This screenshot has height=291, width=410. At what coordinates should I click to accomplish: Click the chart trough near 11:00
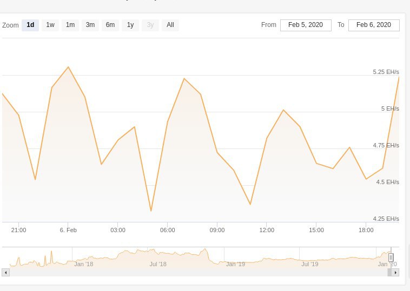(x=250, y=204)
